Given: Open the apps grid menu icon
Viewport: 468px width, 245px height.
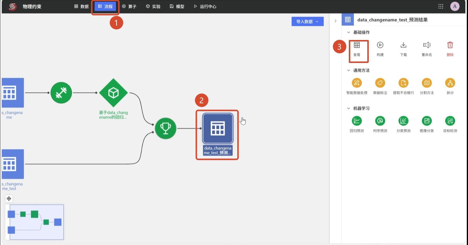Looking at the screenshot, I should coord(441,6).
